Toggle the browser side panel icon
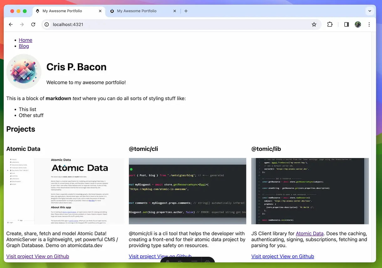 coord(347,24)
